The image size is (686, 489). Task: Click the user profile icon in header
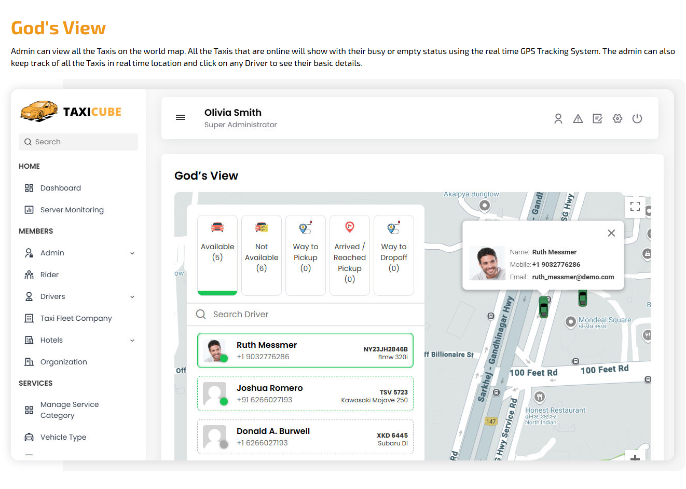coord(558,119)
